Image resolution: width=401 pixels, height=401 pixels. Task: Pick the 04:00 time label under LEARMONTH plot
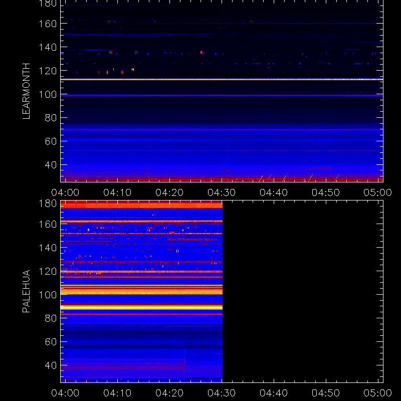(65, 192)
